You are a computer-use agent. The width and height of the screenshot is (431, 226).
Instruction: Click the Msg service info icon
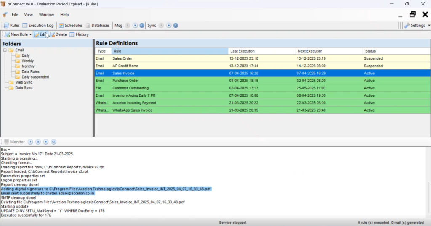pyautogui.click(x=142, y=25)
